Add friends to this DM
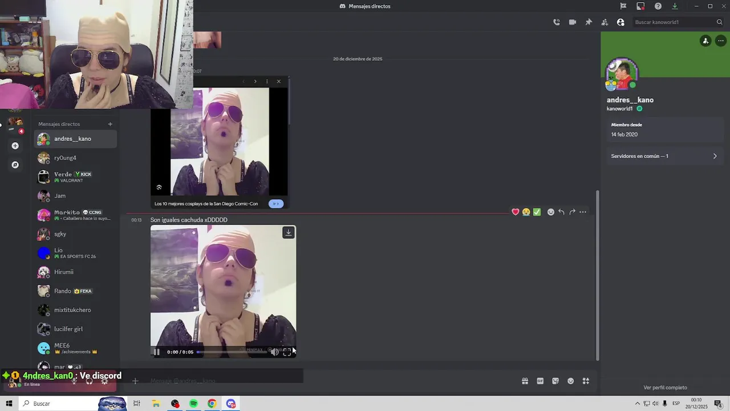 pyautogui.click(x=605, y=22)
